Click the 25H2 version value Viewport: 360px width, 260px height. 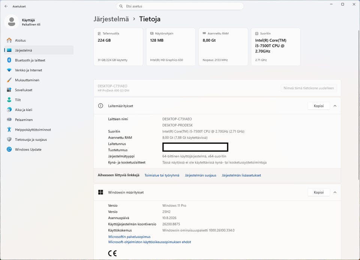166,212
